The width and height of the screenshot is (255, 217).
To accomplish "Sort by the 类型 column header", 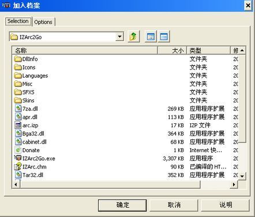I will 208,50.
